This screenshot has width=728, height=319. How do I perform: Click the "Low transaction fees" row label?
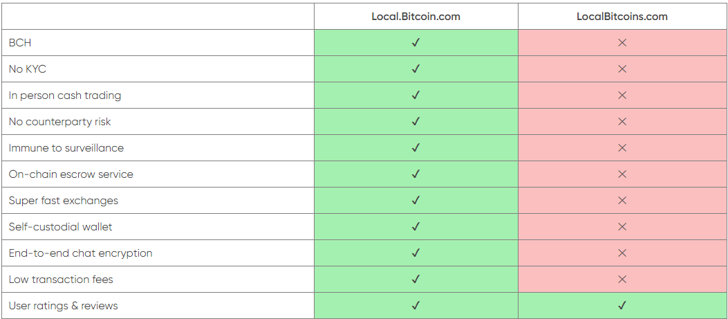tap(61, 280)
